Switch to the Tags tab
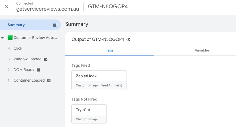Screen dimensions: 236x127 coord(109,50)
